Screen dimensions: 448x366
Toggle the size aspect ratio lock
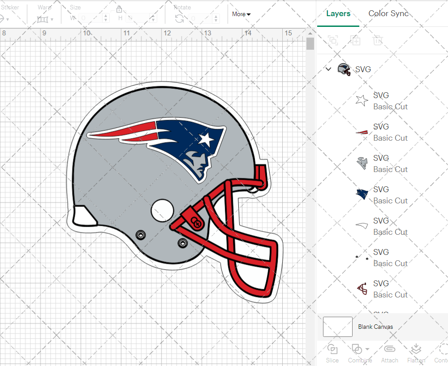coord(119,10)
